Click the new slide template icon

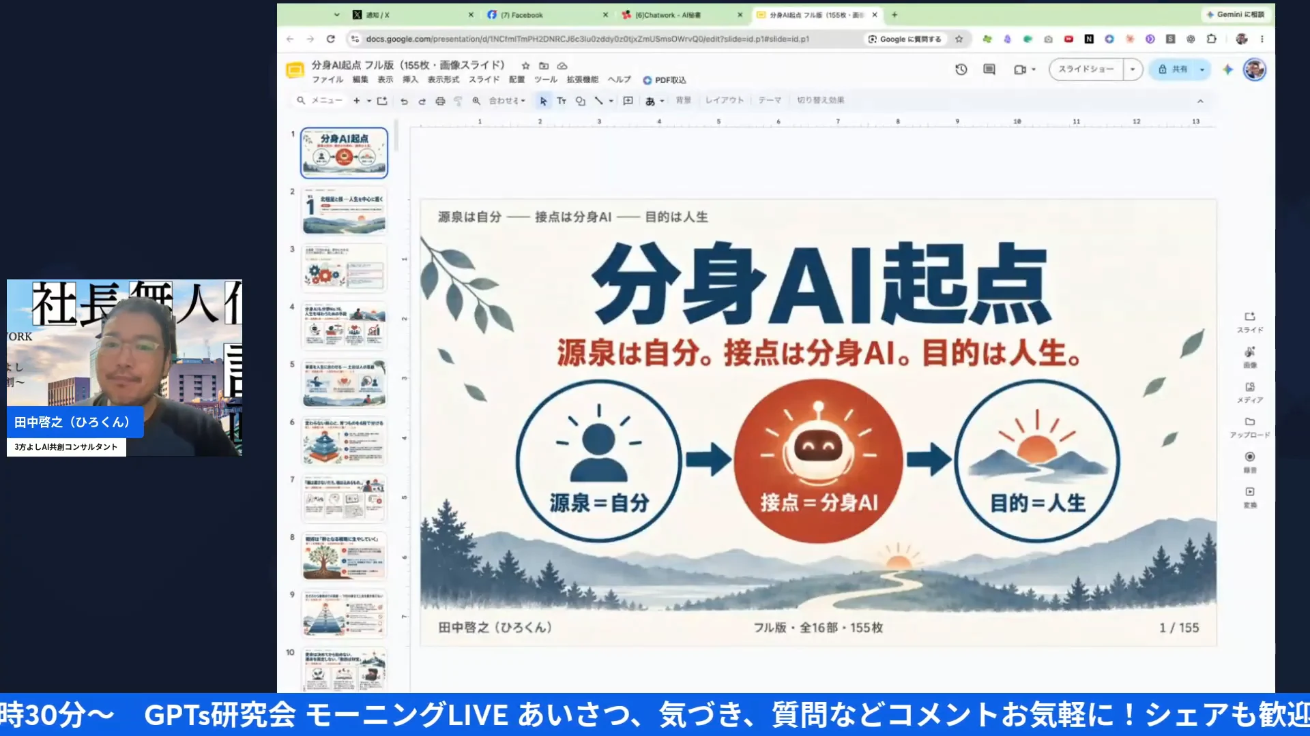[382, 101]
